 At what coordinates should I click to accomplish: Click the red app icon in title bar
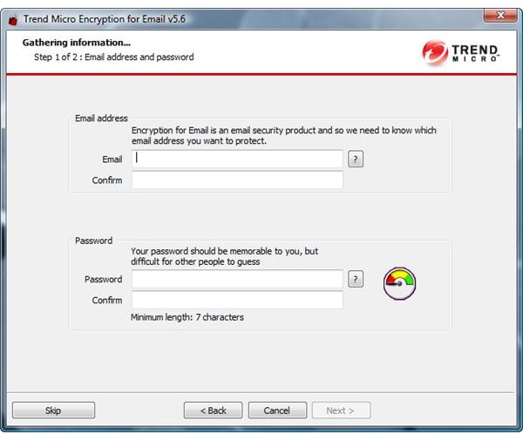tap(13, 20)
